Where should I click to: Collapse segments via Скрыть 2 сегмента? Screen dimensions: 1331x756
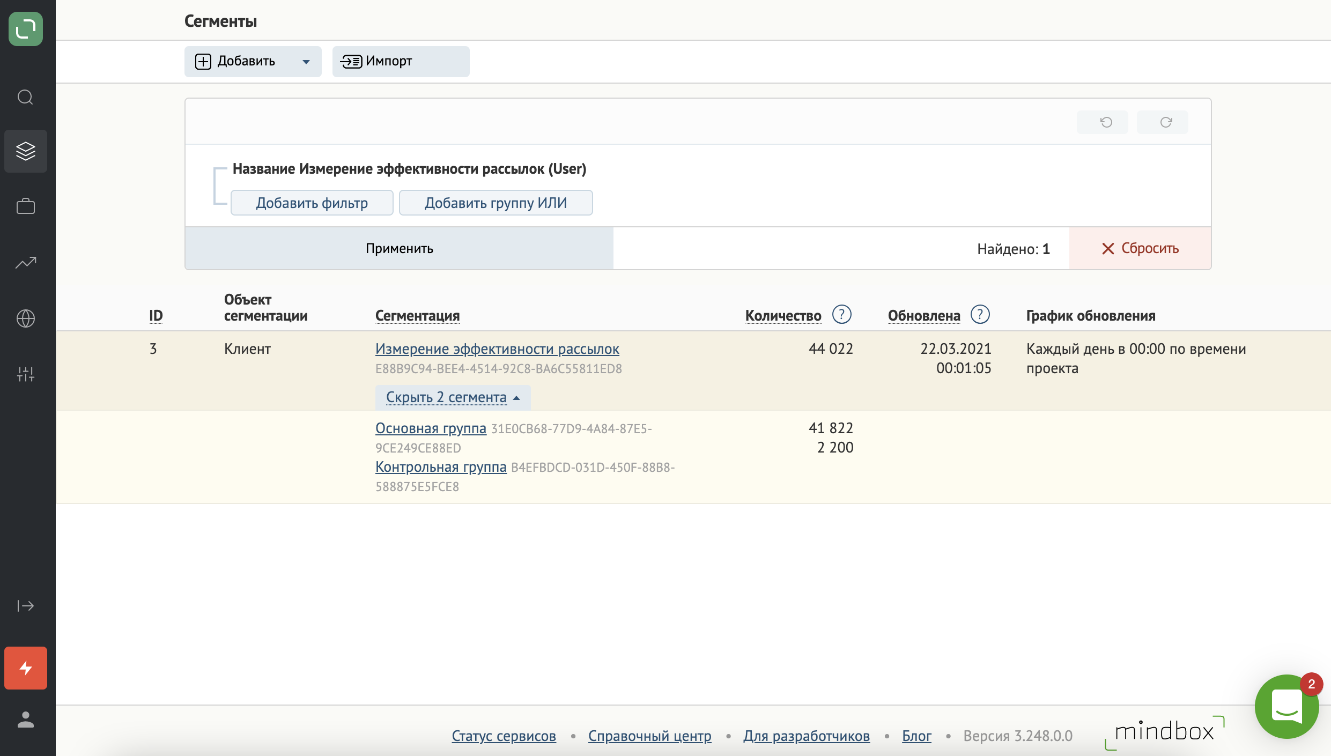[x=453, y=397]
